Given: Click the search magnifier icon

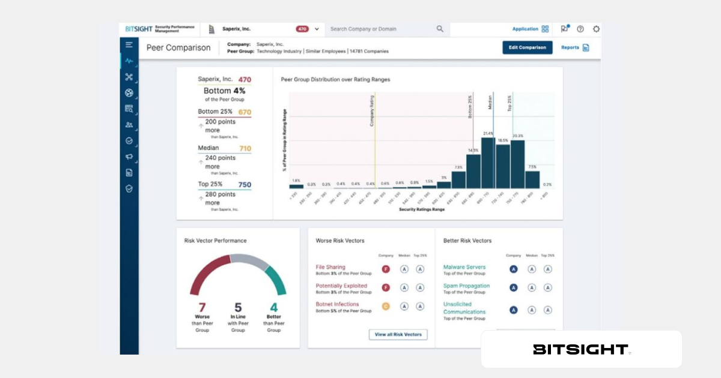Looking at the screenshot, I should pos(440,29).
